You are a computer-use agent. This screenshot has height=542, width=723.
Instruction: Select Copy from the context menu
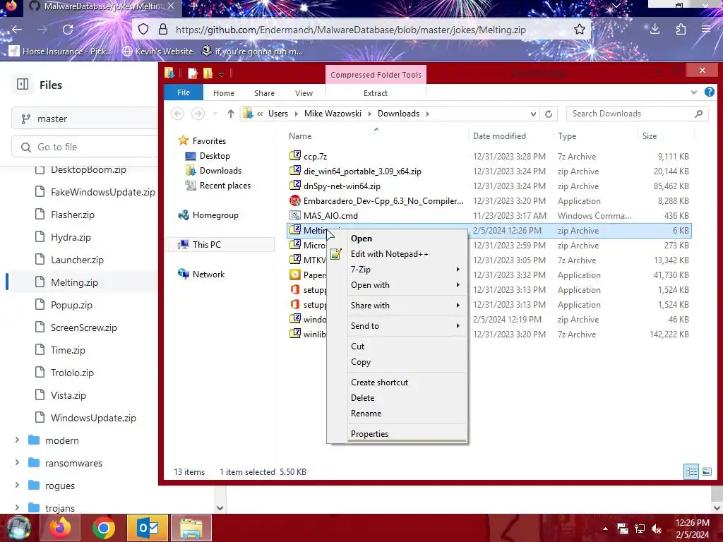[x=406, y=362]
